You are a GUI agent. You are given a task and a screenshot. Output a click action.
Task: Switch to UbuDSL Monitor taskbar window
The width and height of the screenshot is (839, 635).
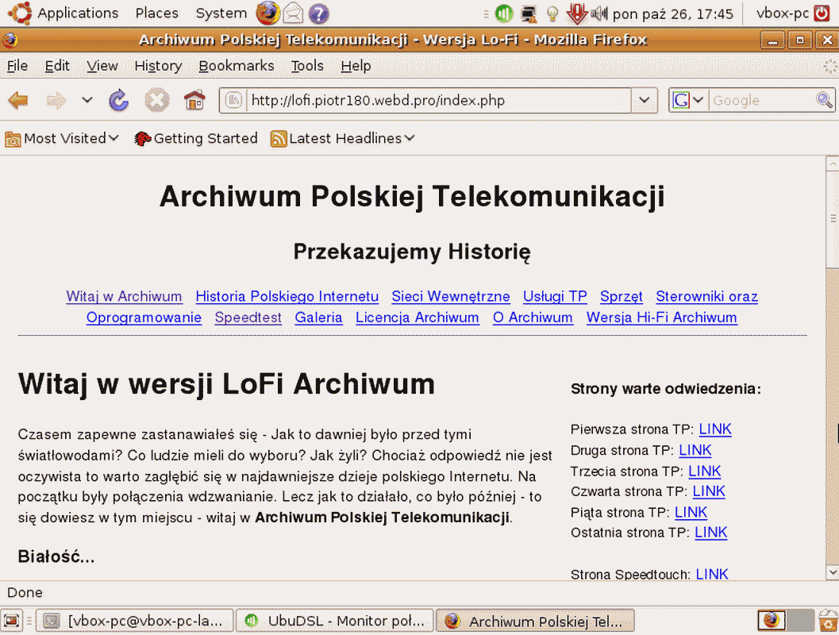[335, 621]
